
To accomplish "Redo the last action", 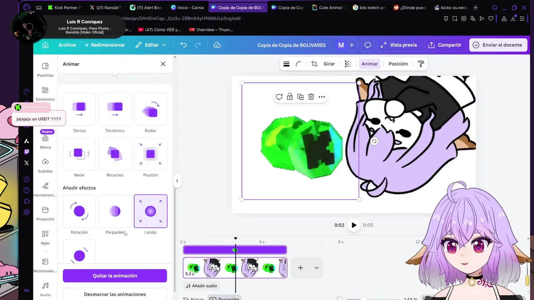I will pyautogui.click(x=198, y=45).
